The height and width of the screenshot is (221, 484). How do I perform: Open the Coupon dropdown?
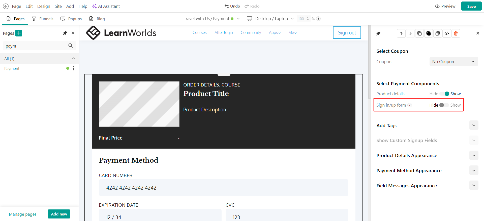click(x=454, y=62)
